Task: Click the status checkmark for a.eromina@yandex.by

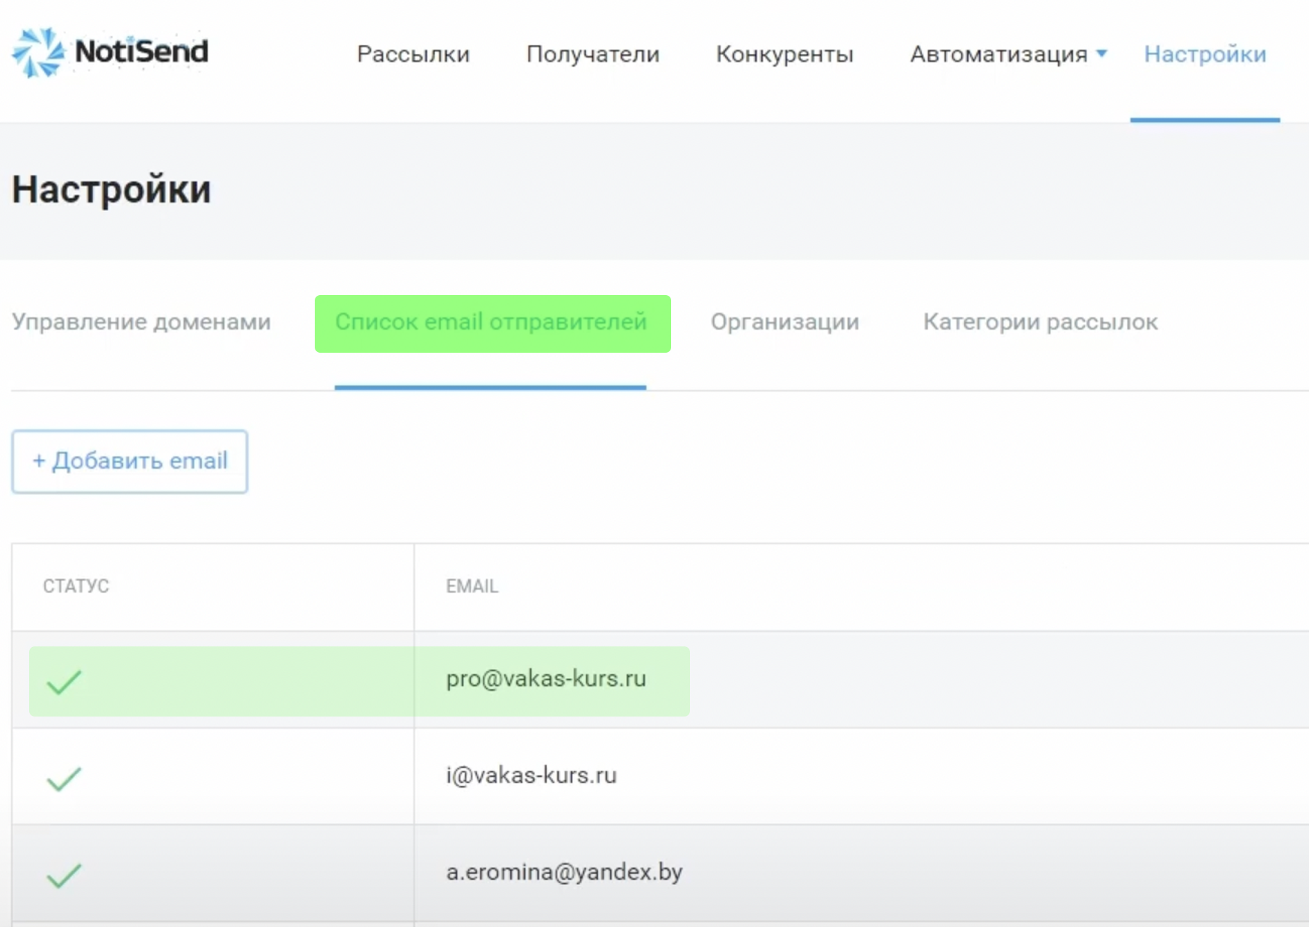Action: 64,875
